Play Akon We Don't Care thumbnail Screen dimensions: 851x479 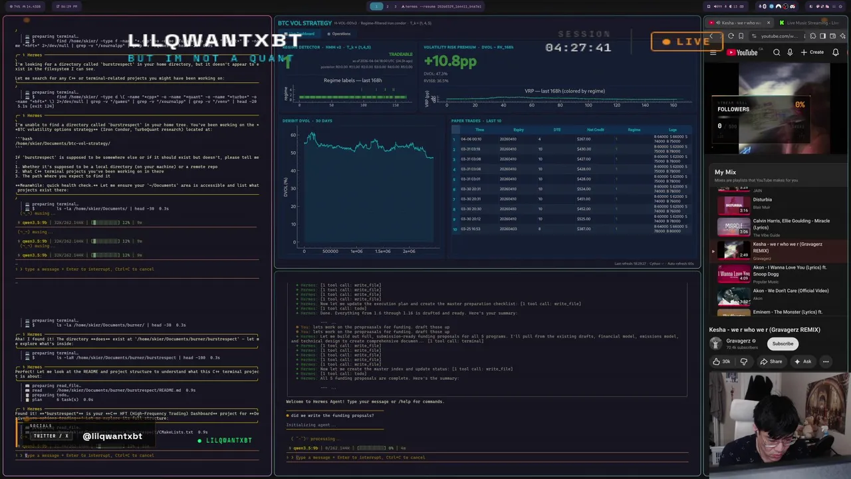click(x=734, y=296)
